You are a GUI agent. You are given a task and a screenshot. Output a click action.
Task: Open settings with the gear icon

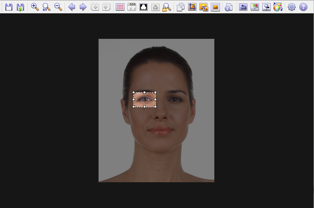[292, 7]
